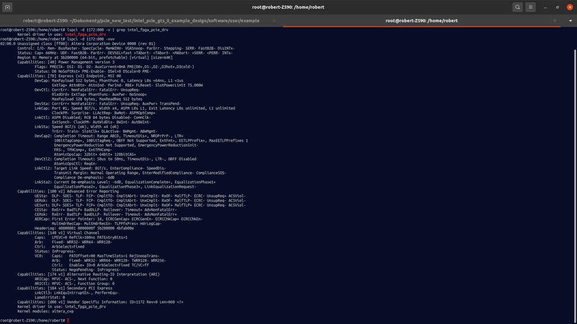Click 'Ctrl: ArbSelect=Fixed' line
Screen dimensions: 577x324
click(59, 247)
